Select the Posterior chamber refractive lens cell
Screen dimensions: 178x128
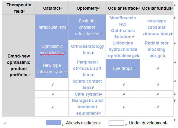(87, 27)
